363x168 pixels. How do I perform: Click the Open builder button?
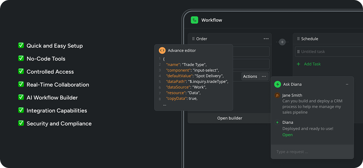point(230,118)
